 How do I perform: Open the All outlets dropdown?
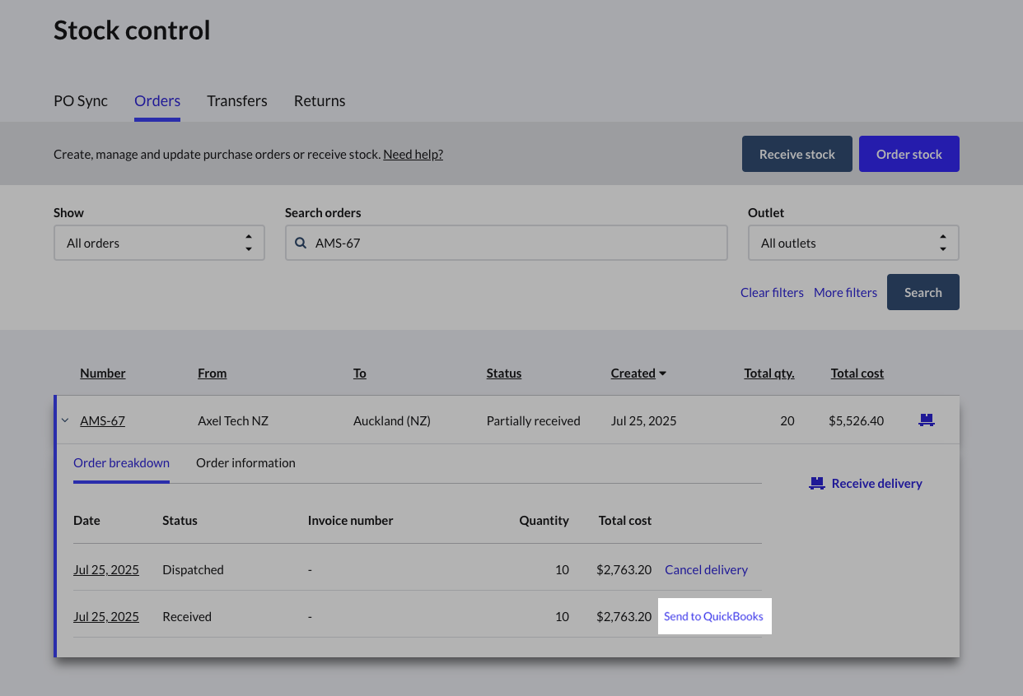tap(853, 244)
